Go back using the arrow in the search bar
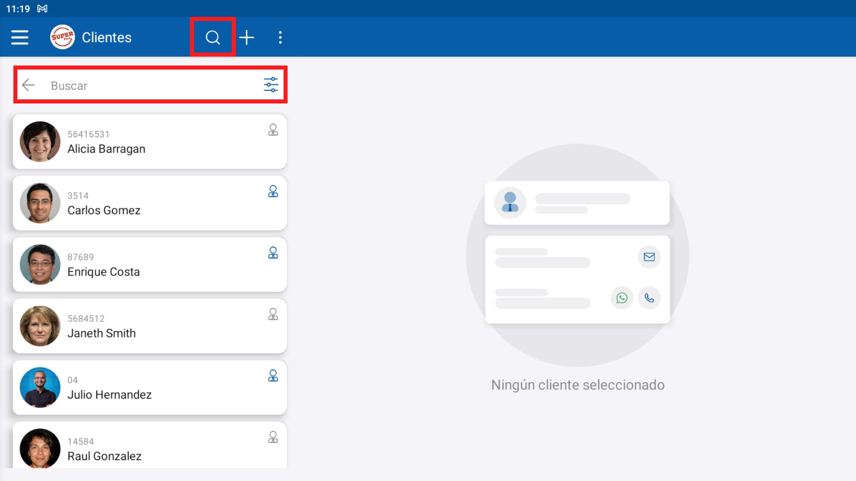 coord(29,85)
